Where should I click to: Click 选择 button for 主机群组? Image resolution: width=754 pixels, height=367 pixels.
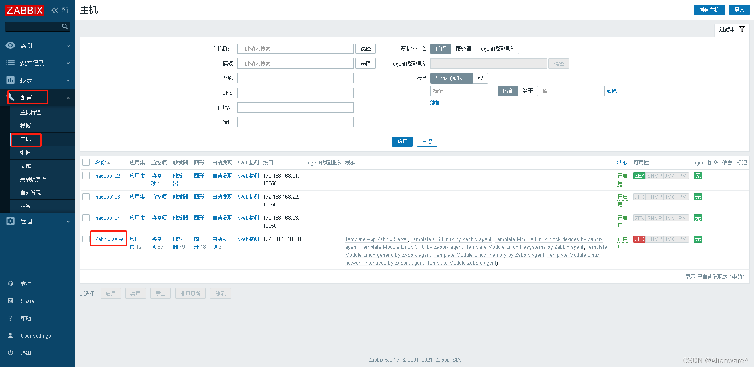[x=366, y=49]
